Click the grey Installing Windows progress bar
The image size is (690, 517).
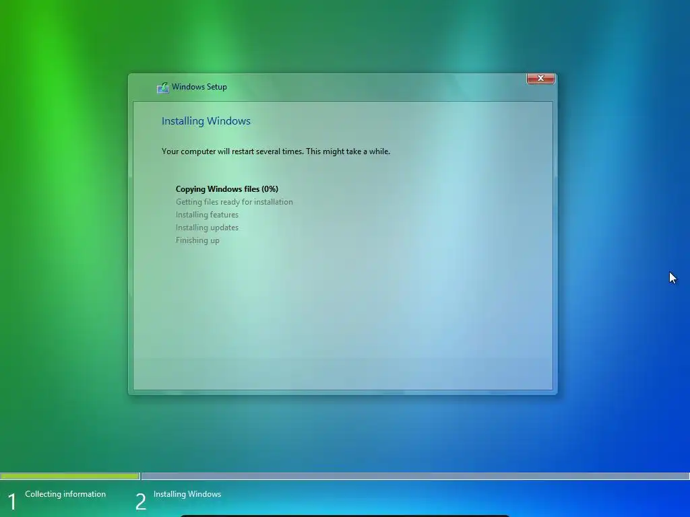click(415, 476)
